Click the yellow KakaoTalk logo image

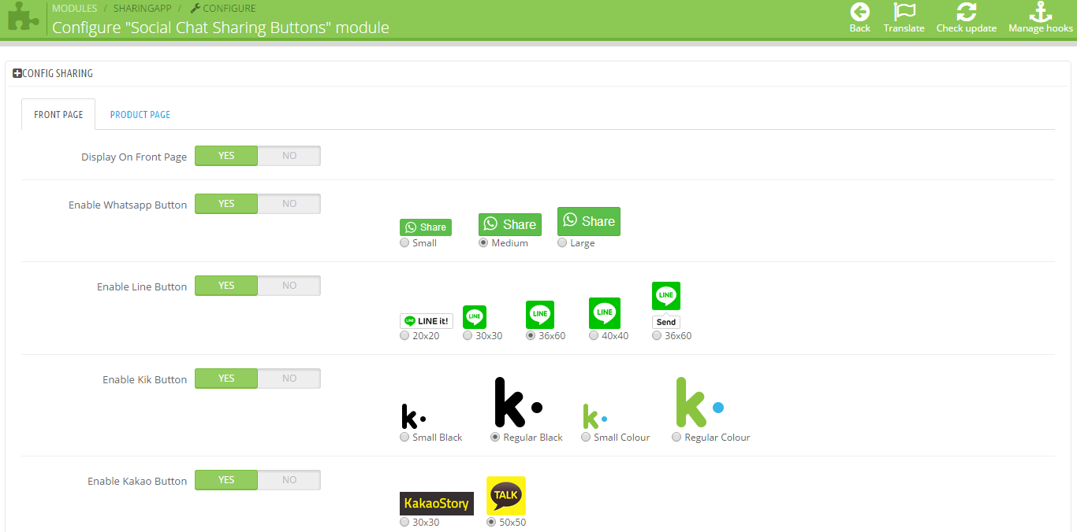tap(506, 496)
